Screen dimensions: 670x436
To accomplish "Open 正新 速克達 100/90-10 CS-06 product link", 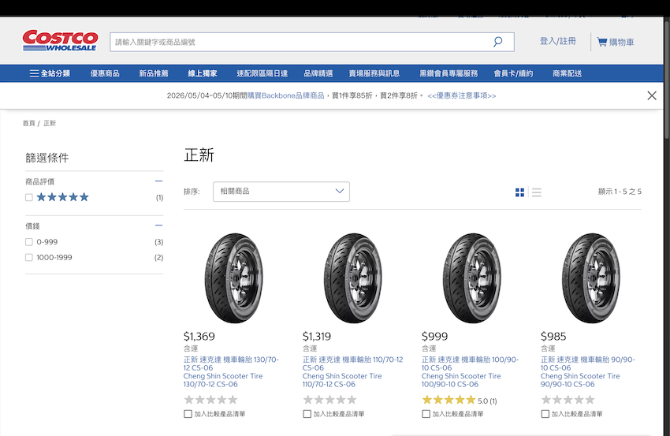I will click(x=470, y=372).
